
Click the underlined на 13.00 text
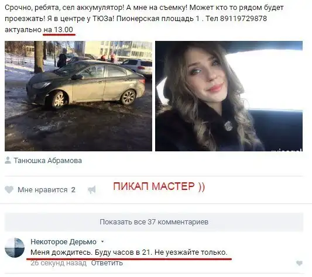click(x=59, y=30)
